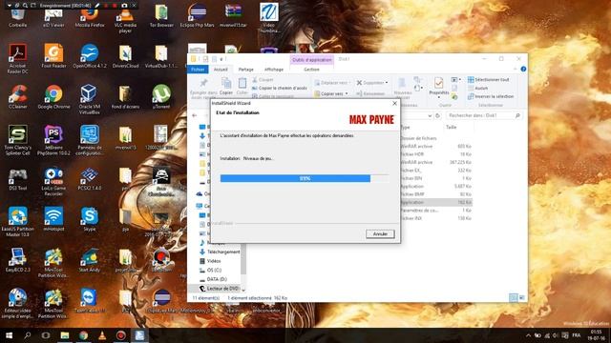Select the Fichier BMP row

tap(435, 194)
